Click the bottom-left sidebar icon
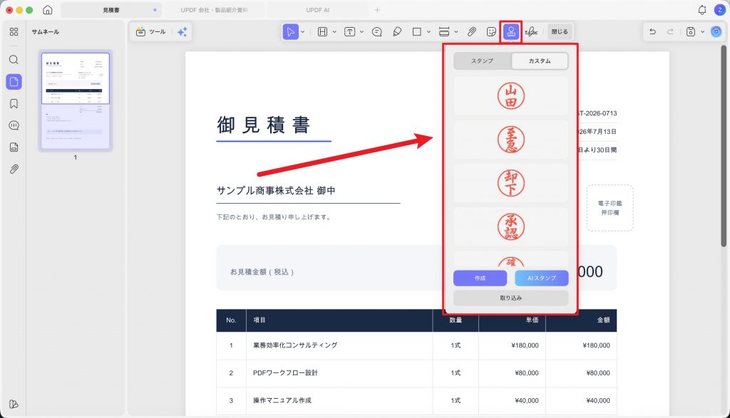The image size is (730, 418). click(14, 404)
